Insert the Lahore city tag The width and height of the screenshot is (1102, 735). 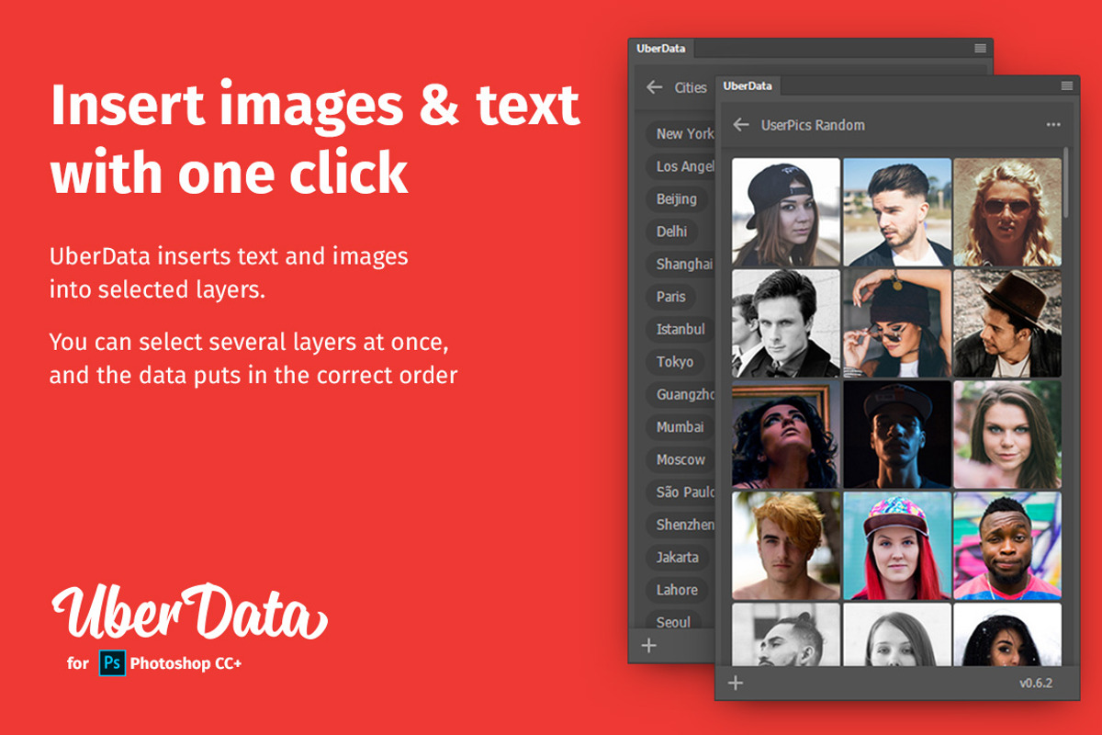pyautogui.click(x=677, y=590)
